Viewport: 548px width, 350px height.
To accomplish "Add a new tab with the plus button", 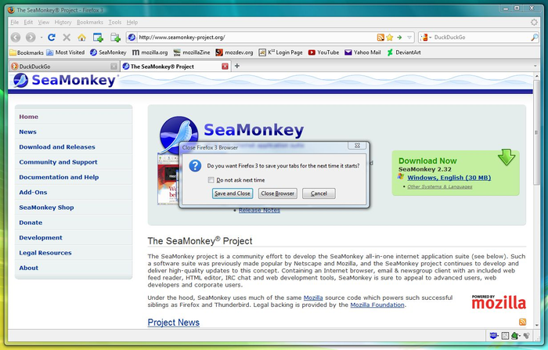I will pos(237,66).
